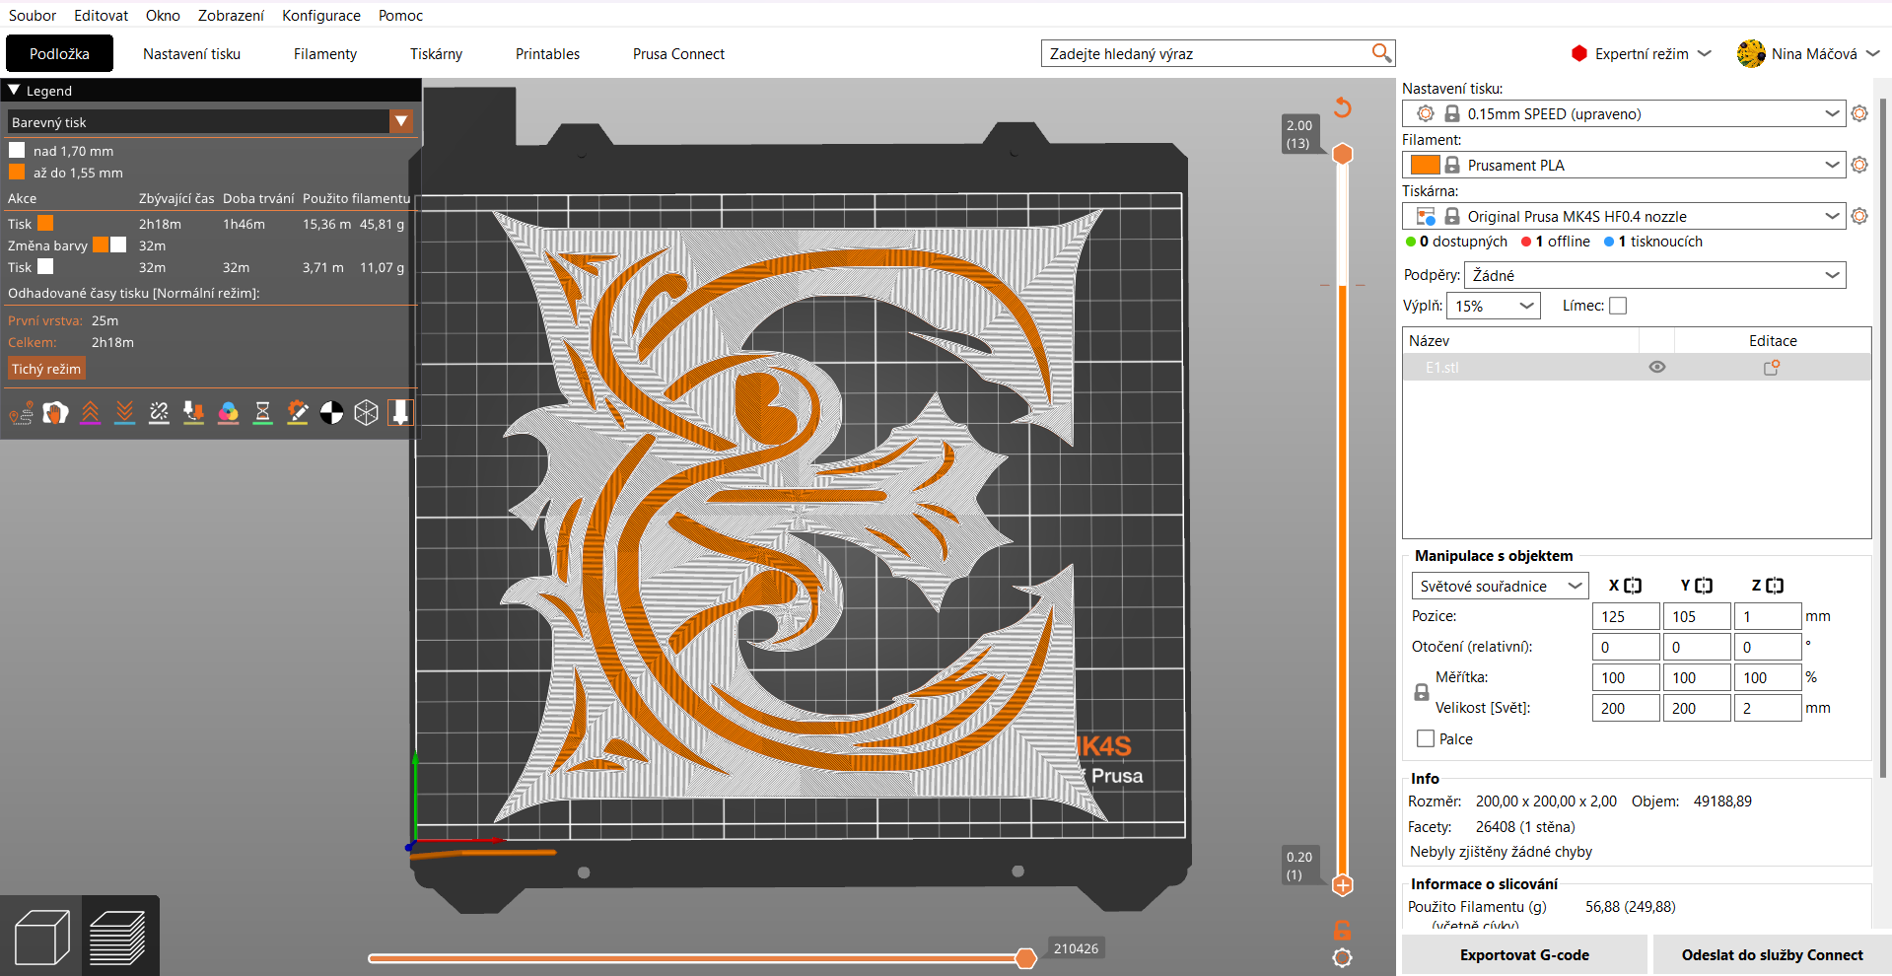Open the E1.stl editing icon
This screenshot has width=1892, height=976.
(1772, 367)
